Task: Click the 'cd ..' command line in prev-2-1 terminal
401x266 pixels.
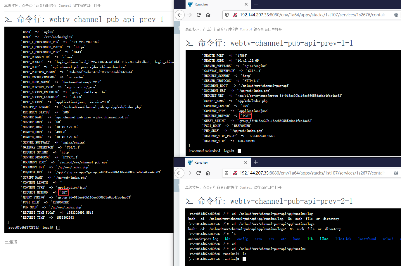Action: (215, 244)
